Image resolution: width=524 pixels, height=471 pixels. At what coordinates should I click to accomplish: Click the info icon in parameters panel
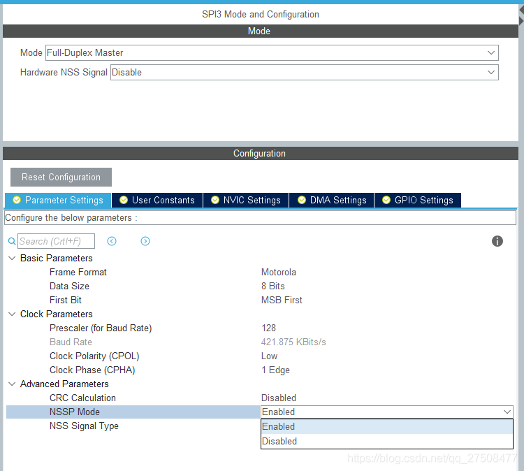pos(497,241)
